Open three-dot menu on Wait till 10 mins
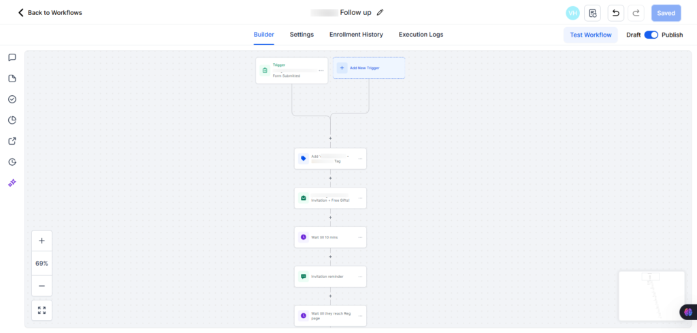The width and height of the screenshot is (697, 333). tap(359, 237)
